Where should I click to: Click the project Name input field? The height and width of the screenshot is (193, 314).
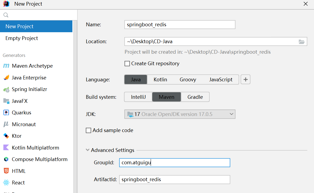pyautogui.click(x=180, y=25)
